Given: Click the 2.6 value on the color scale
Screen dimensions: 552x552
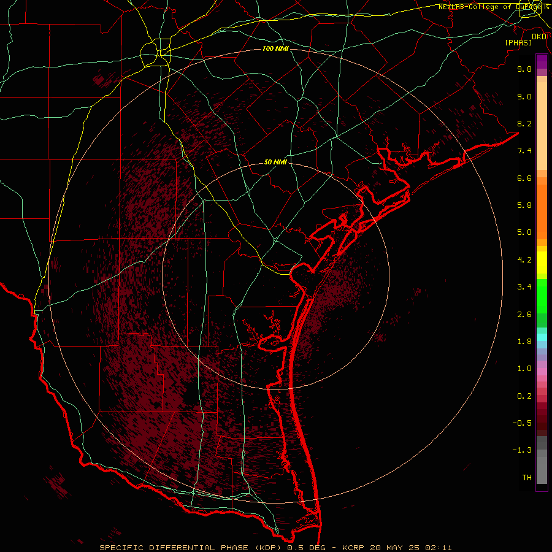Looking at the screenshot, I should tap(524, 315).
